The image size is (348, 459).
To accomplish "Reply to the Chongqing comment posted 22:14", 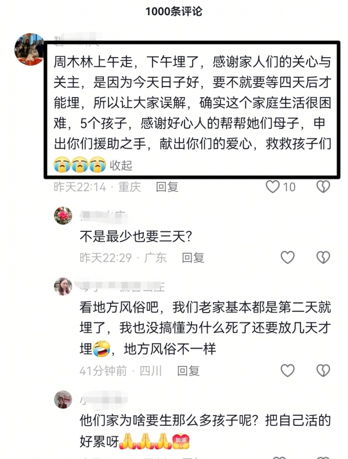I will click(167, 187).
